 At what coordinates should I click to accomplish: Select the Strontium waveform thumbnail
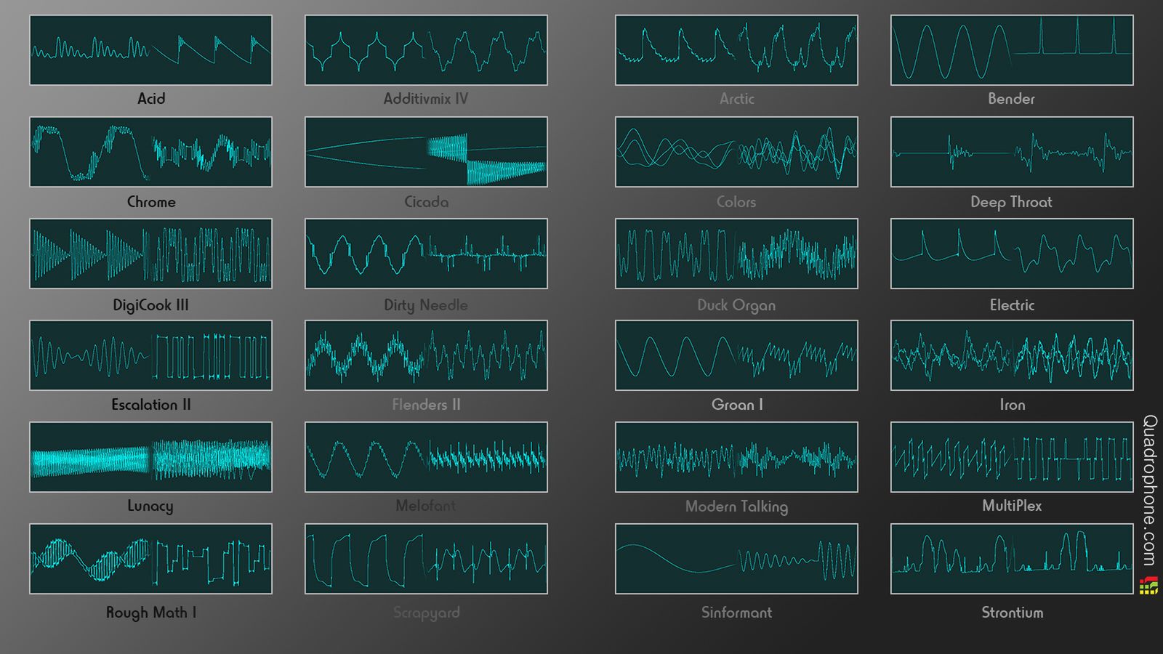(x=1011, y=559)
